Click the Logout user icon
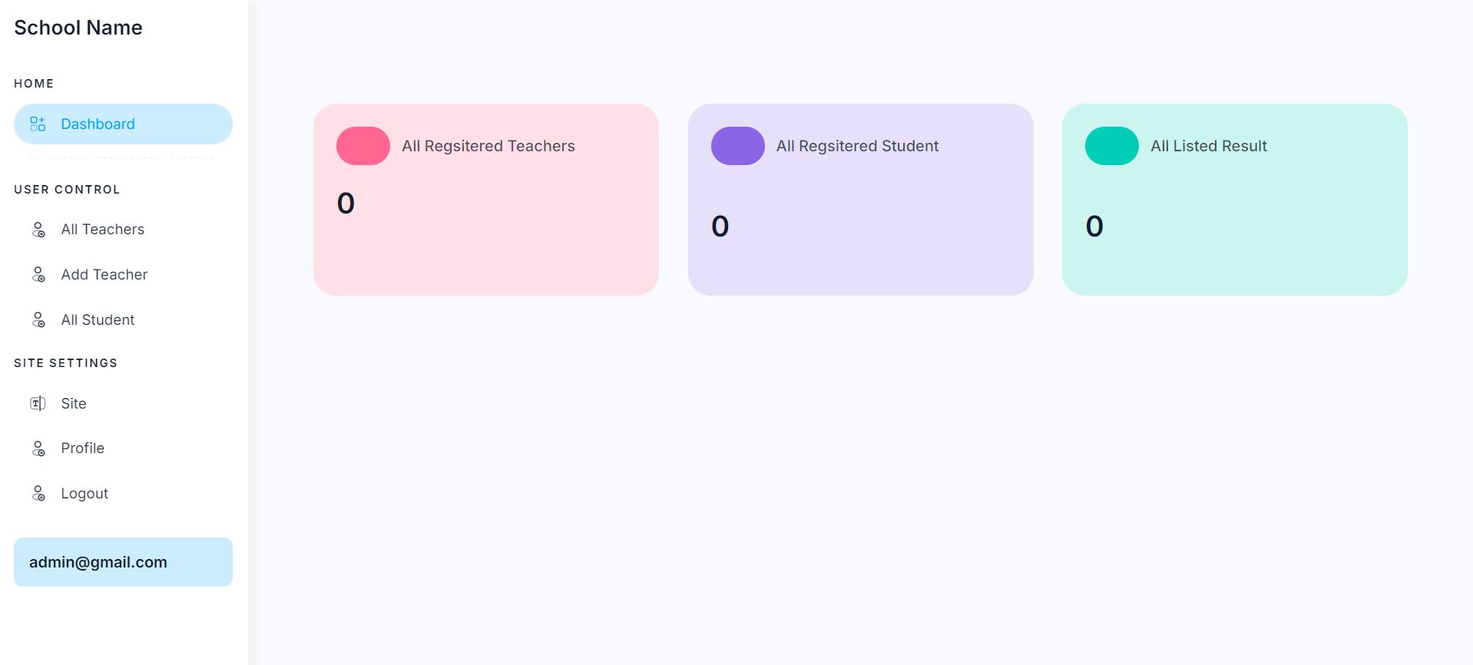Image resolution: width=1473 pixels, height=665 pixels. point(38,494)
